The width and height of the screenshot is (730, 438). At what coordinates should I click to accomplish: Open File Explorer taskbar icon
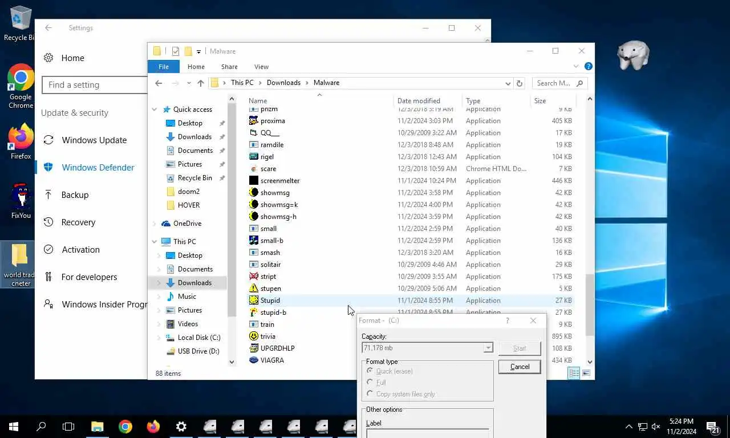[x=98, y=426]
